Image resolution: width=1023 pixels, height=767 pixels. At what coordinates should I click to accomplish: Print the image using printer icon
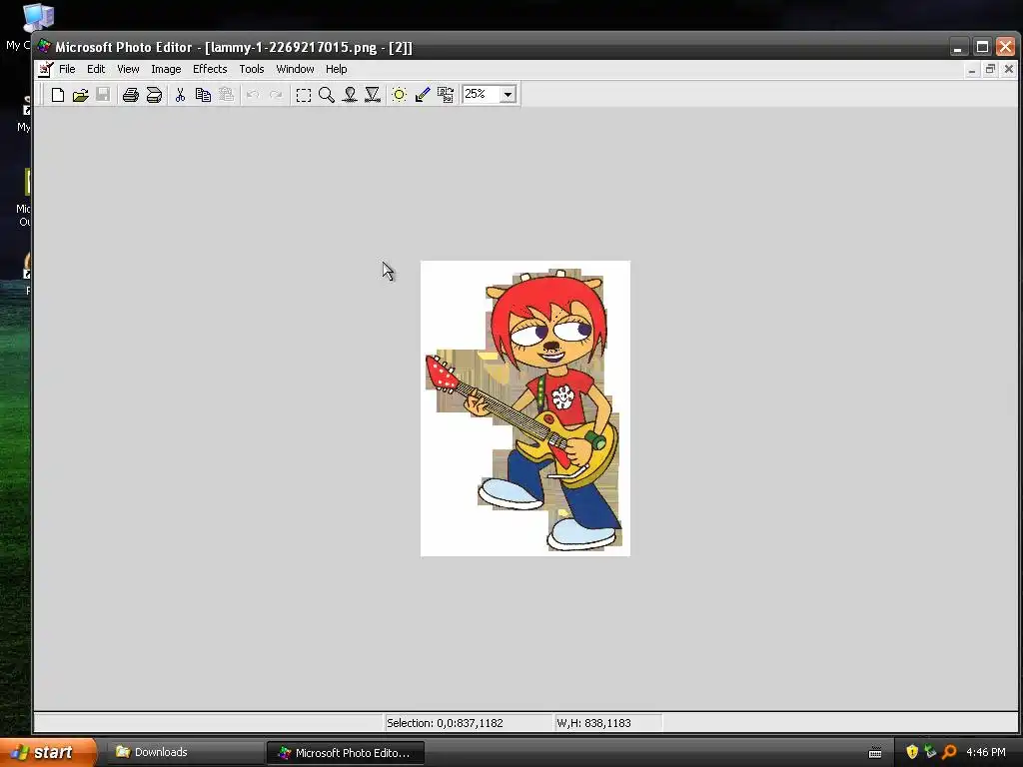point(131,95)
